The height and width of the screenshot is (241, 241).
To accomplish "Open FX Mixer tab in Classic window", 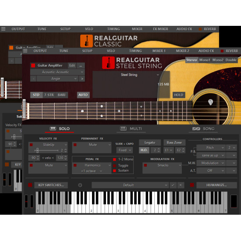I will click(160, 29).
